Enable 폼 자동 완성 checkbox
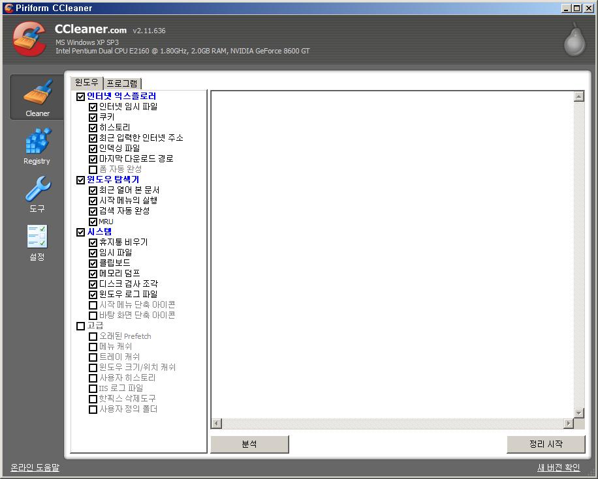This screenshot has height=479, width=598. (93, 169)
